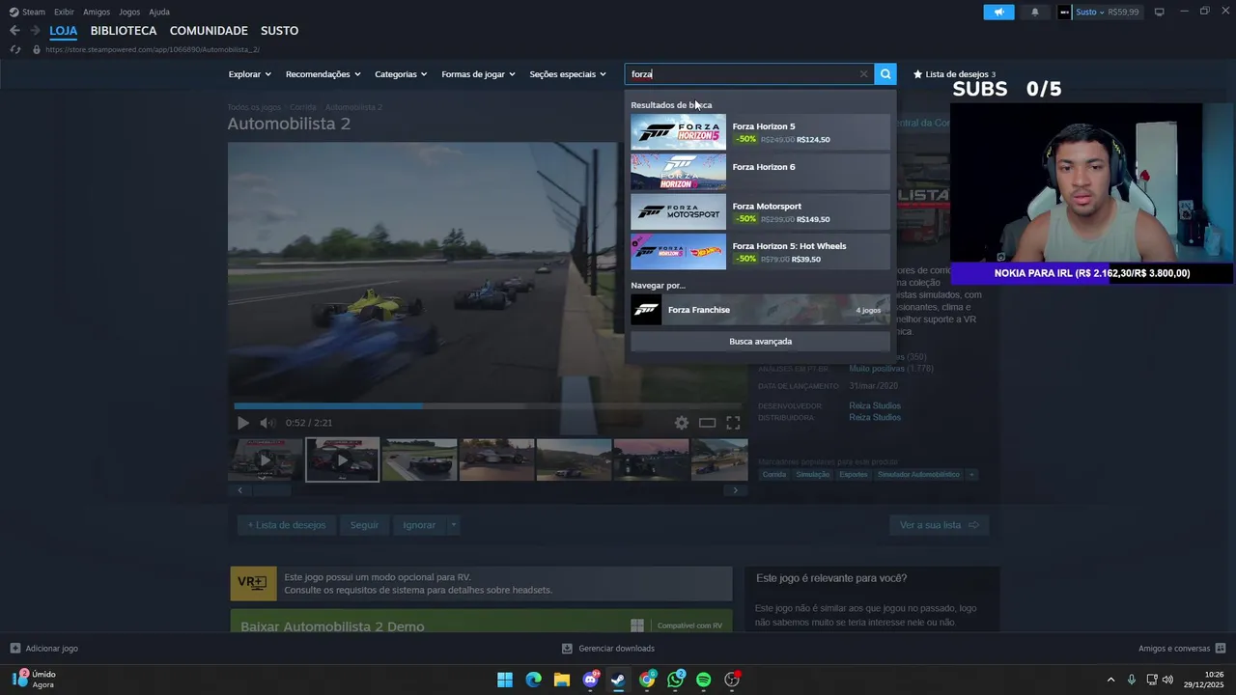Click the Ver a sua lista button

tap(939, 525)
